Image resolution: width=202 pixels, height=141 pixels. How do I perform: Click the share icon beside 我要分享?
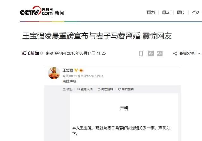point(175,53)
